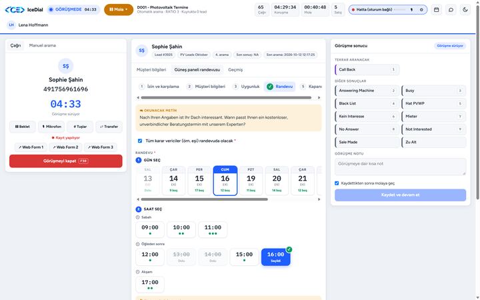Select Busy call result
This screenshot has height=300, width=480.
(x=433, y=91)
